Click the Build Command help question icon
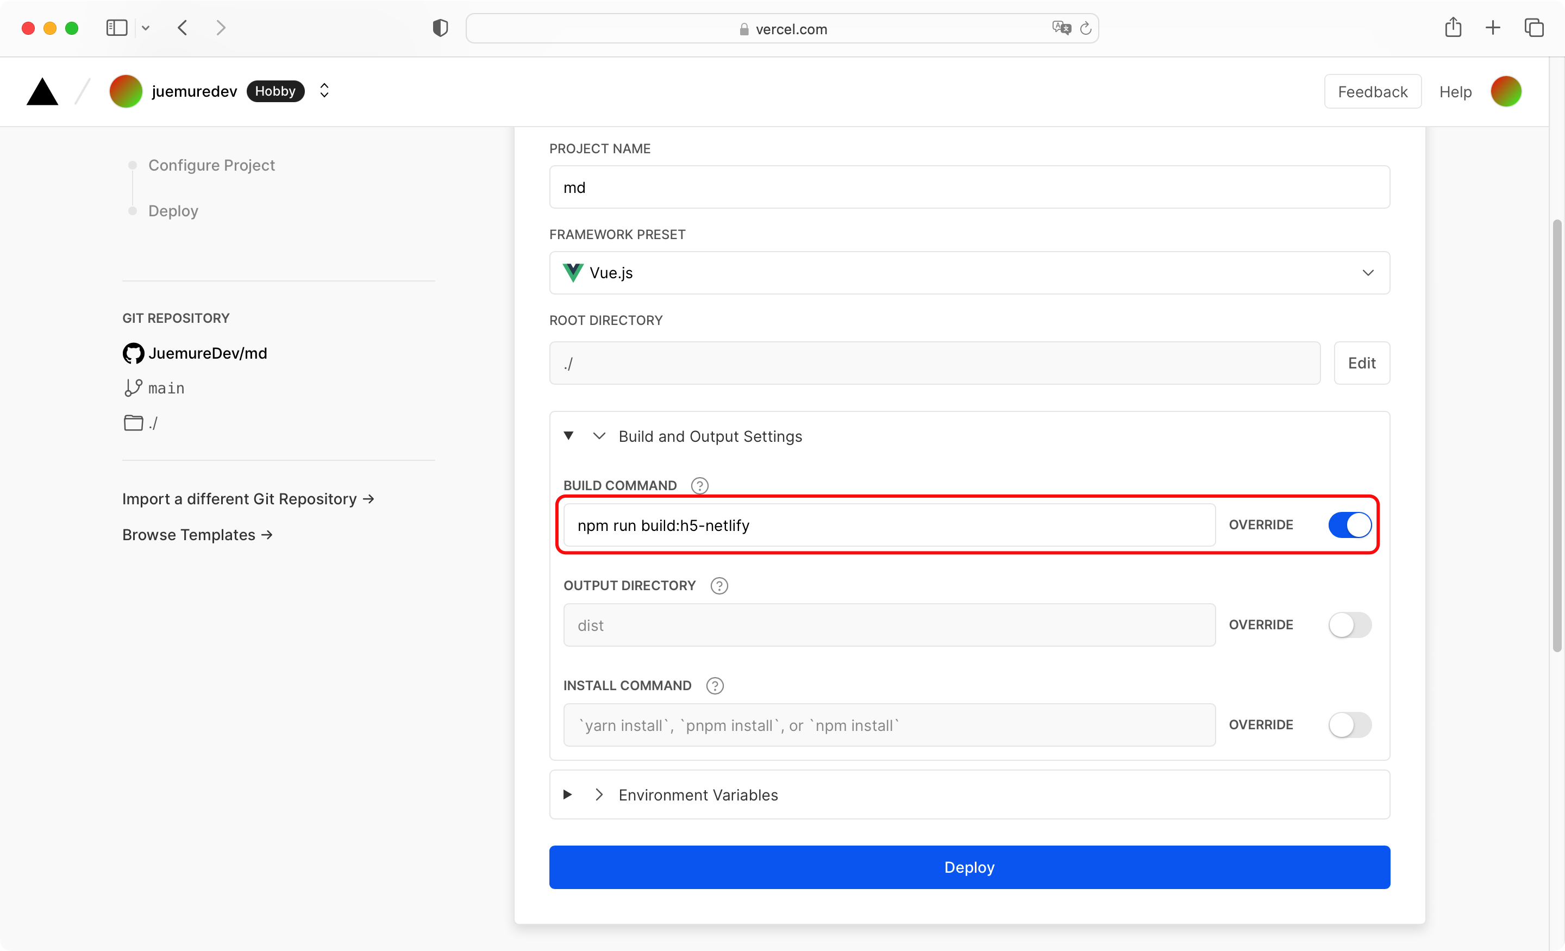 (x=699, y=485)
